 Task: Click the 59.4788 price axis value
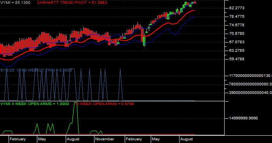coord(237,59)
